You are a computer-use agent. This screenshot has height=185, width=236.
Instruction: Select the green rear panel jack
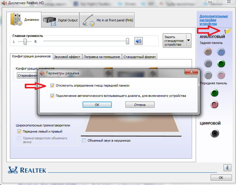221,64
